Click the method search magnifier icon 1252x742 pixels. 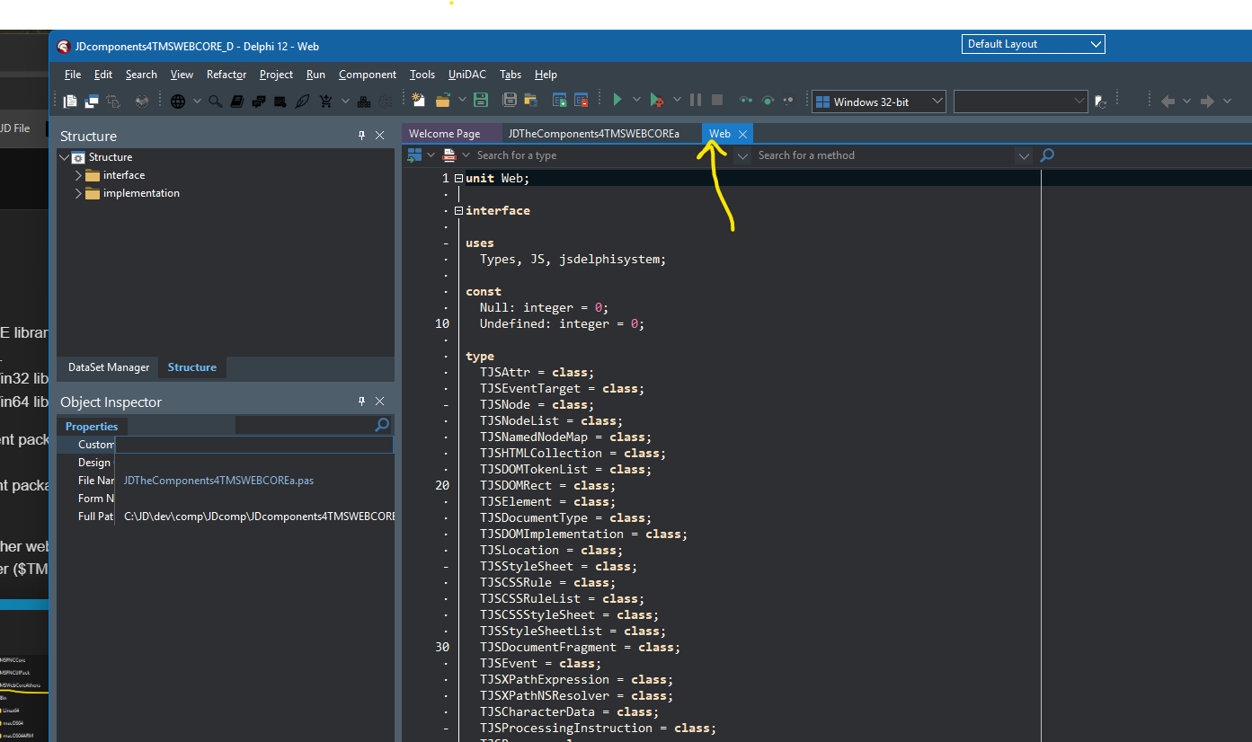point(1046,155)
